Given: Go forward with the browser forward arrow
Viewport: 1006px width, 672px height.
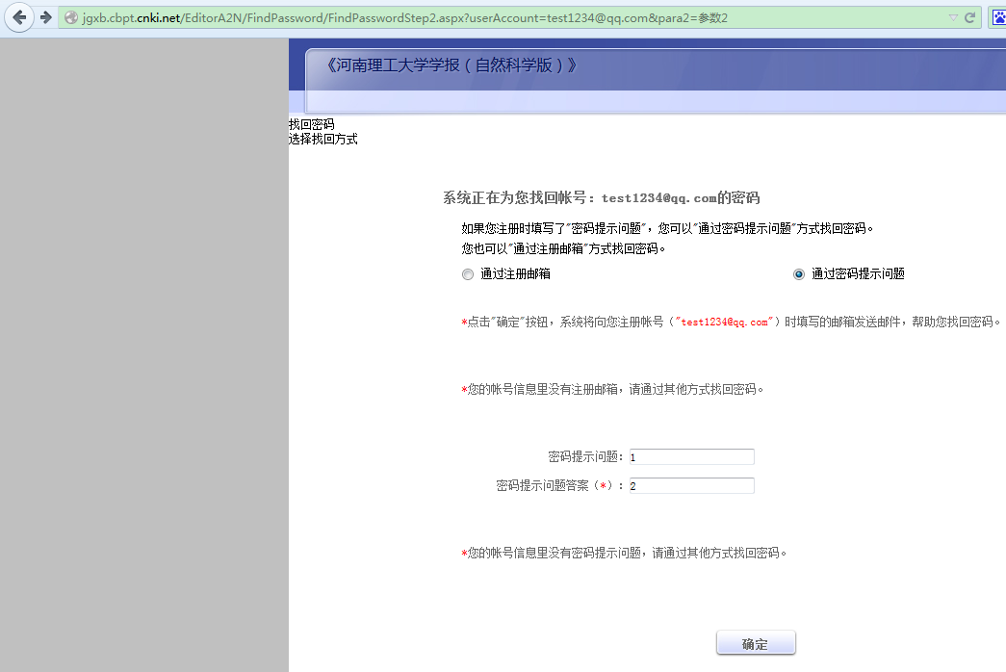Looking at the screenshot, I should coord(46,17).
